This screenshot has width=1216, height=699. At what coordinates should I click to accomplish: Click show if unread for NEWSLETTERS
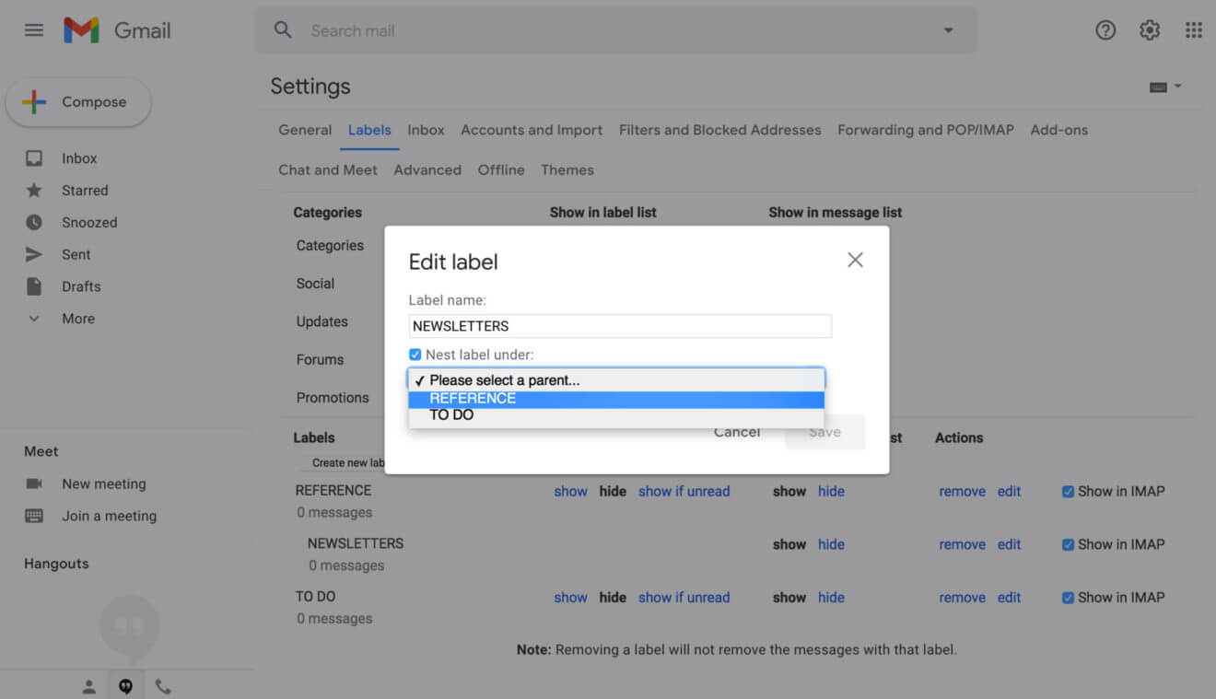coord(684,543)
